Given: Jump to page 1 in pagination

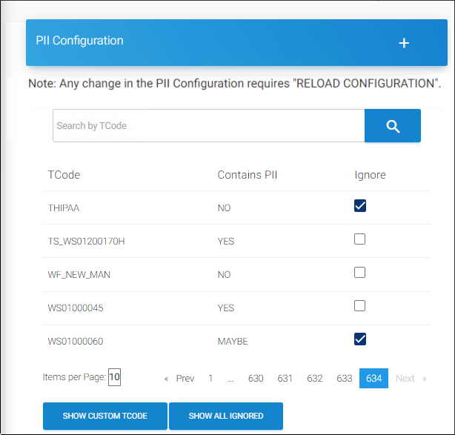Looking at the screenshot, I should [210, 379].
